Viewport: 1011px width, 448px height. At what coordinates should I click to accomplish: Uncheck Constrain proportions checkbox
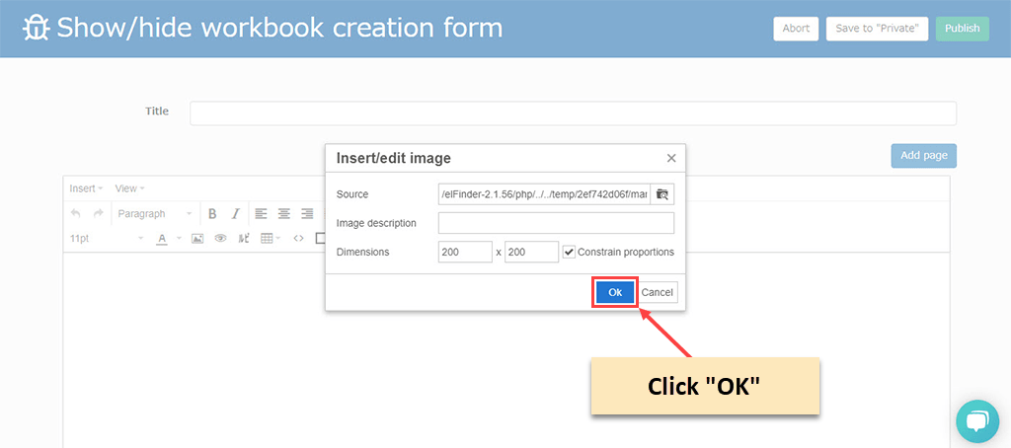(x=570, y=252)
